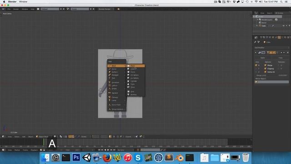The width and height of the screenshot is (291, 164).
Task: Select Lamp in the Add menu
Action: tap(116, 100)
